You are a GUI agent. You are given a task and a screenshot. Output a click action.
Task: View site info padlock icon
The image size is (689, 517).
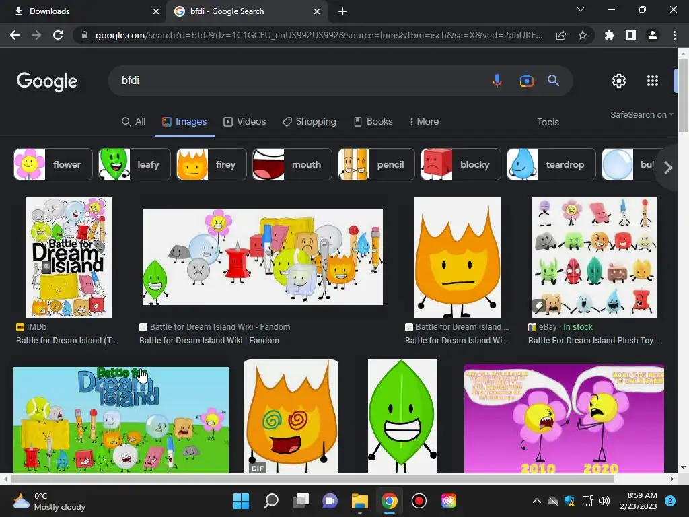[84, 35]
